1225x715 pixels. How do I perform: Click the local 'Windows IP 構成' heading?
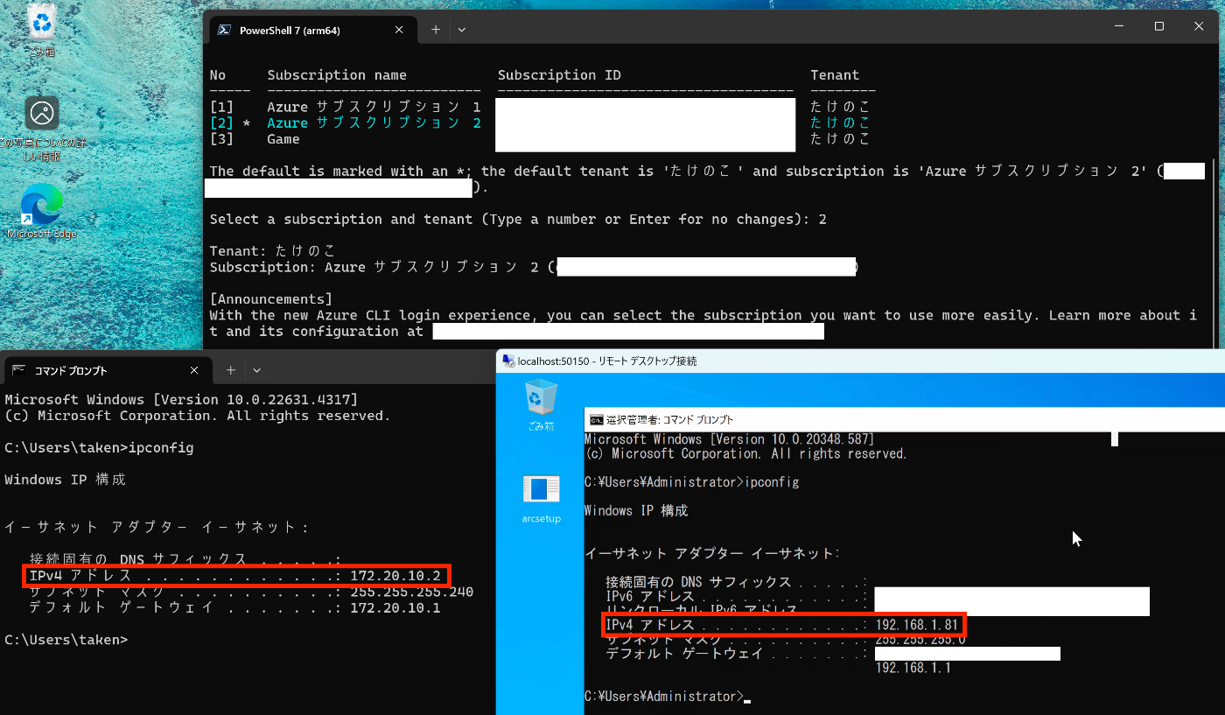[x=65, y=480]
